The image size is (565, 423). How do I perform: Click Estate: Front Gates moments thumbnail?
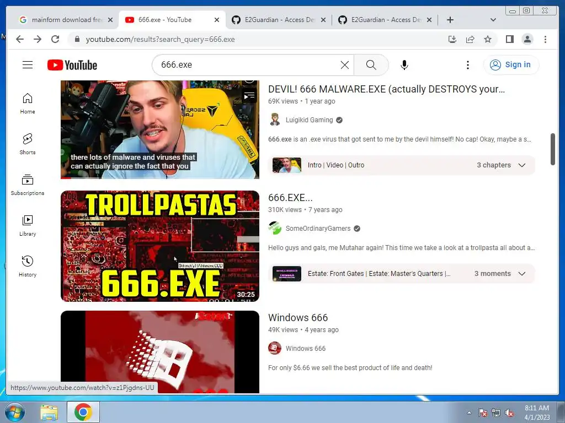point(287,274)
